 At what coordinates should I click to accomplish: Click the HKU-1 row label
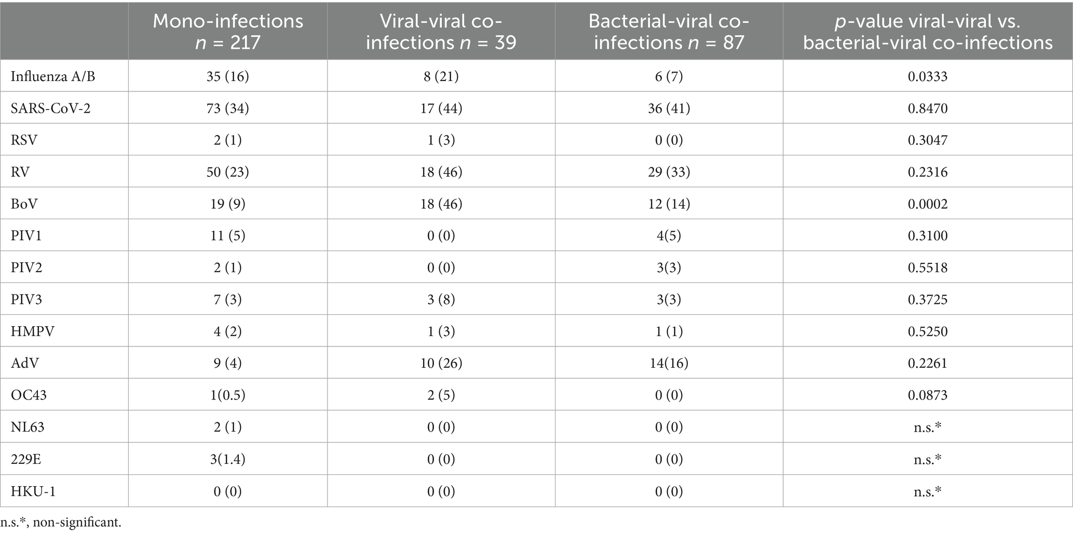pyautogui.click(x=33, y=491)
